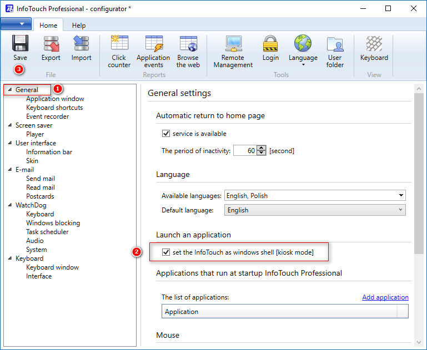Open the Export database icon
Image resolution: width=427 pixels, height=350 pixels.
click(51, 43)
